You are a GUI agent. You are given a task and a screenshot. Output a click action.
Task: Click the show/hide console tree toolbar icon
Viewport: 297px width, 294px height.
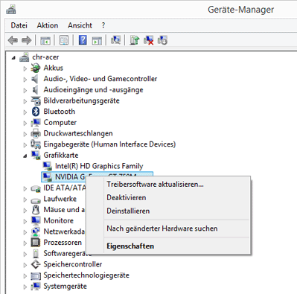(45, 40)
